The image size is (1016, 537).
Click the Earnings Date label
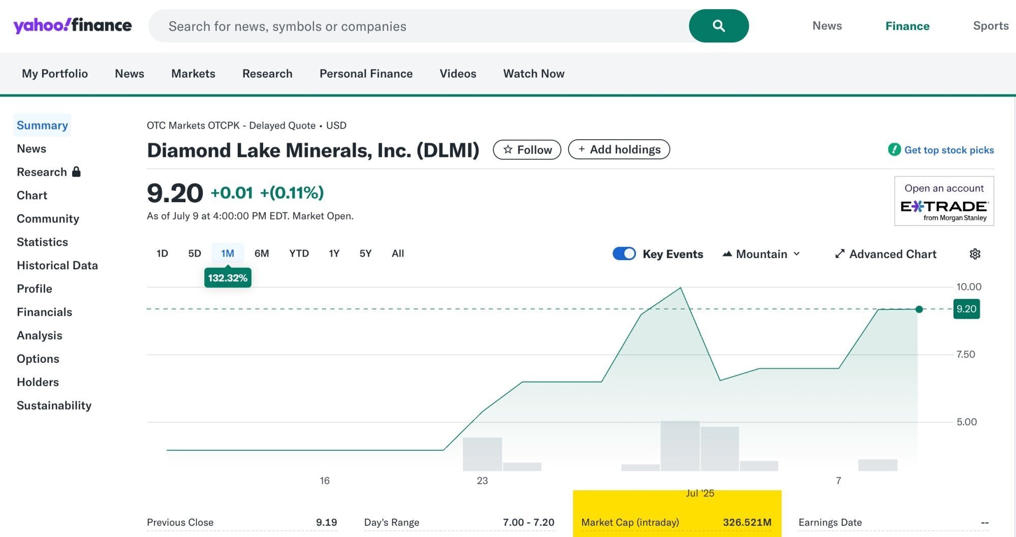coord(830,522)
